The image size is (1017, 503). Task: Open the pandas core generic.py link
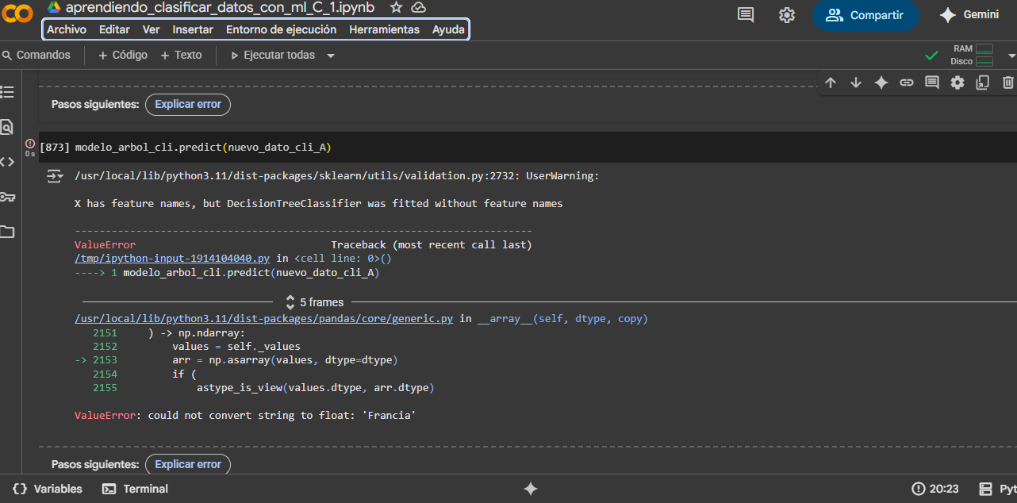pos(264,319)
